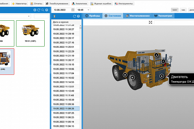This screenshot has width=194, height=129.
Task: Select the row 19.05.2022 11:21:19
Action: point(65,56)
